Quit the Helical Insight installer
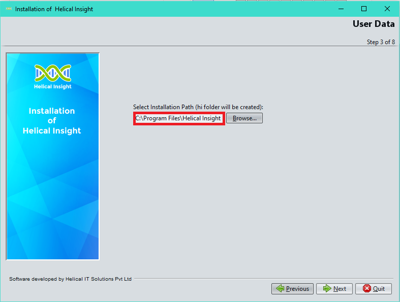 point(374,288)
